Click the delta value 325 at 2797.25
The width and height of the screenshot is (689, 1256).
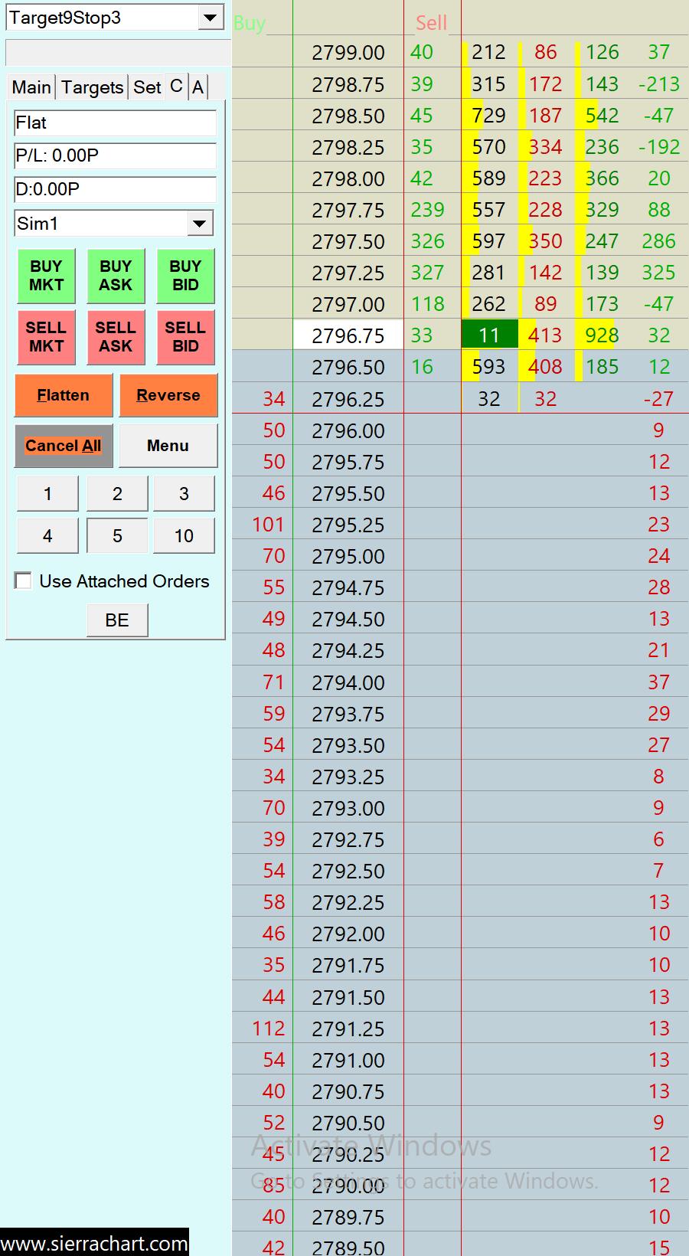point(658,273)
